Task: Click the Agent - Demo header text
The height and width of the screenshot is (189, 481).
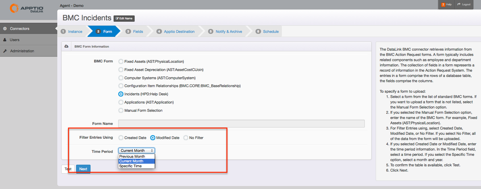Action: [72, 6]
